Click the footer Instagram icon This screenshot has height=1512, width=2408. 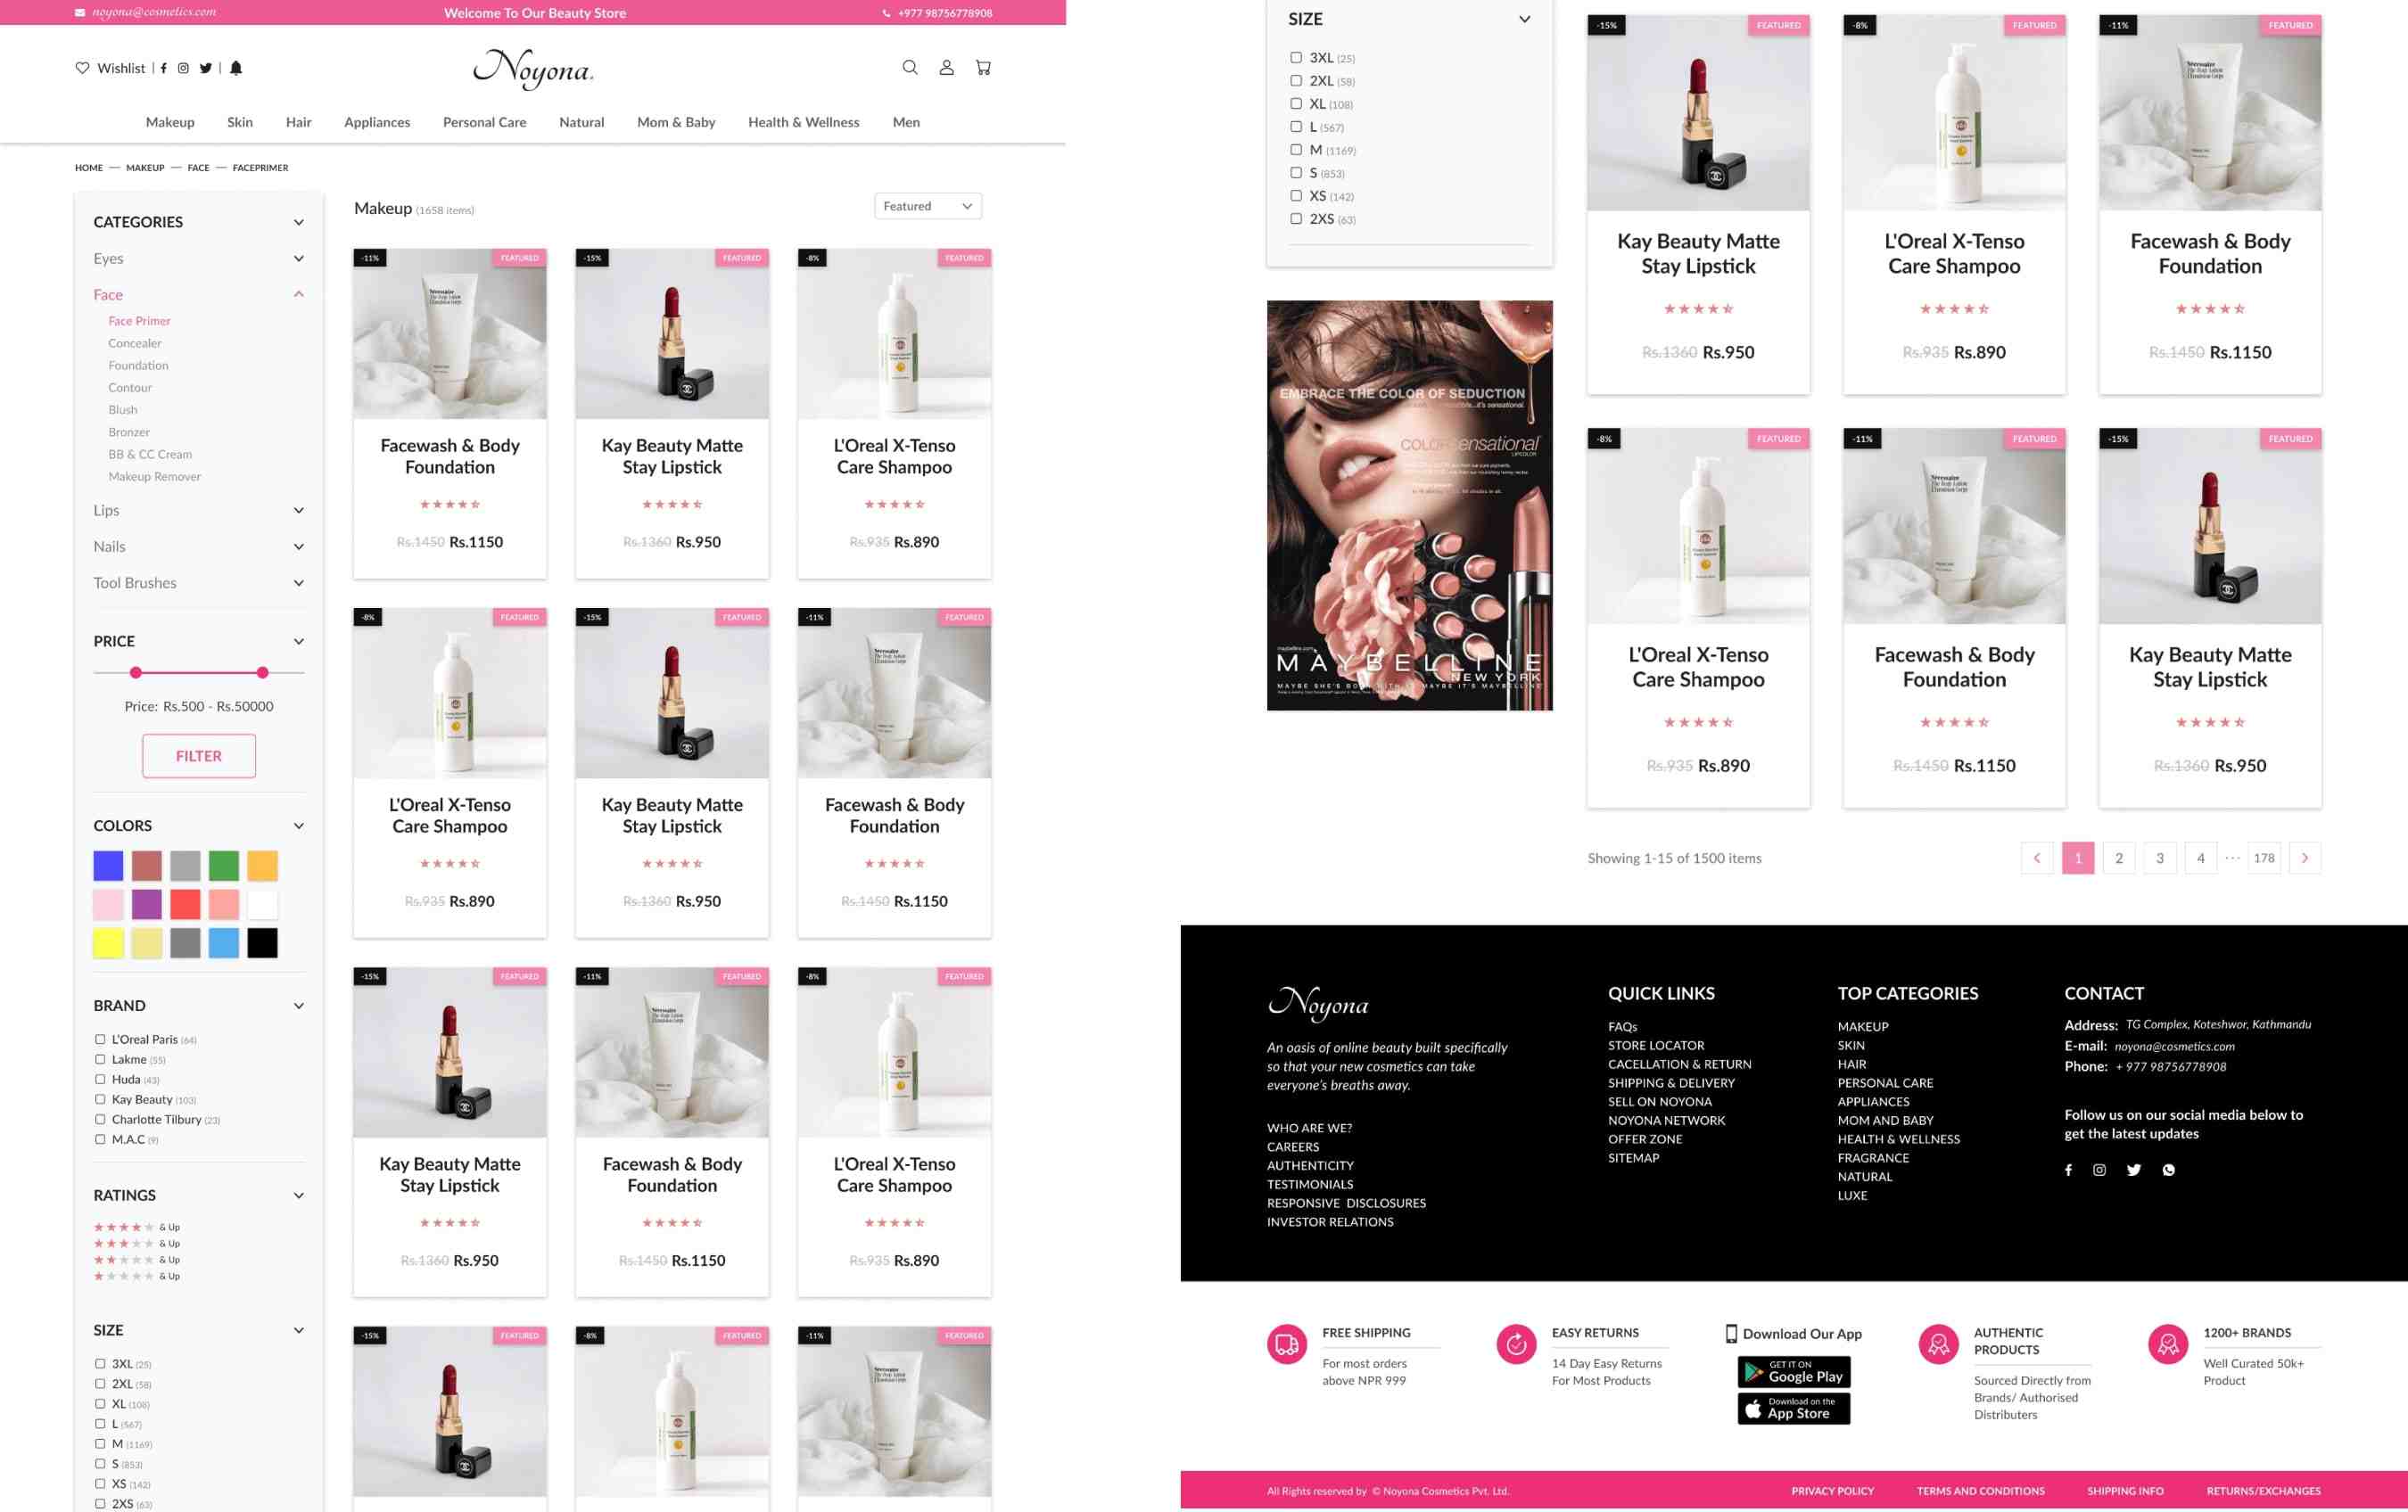pyautogui.click(x=2100, y=1170)
